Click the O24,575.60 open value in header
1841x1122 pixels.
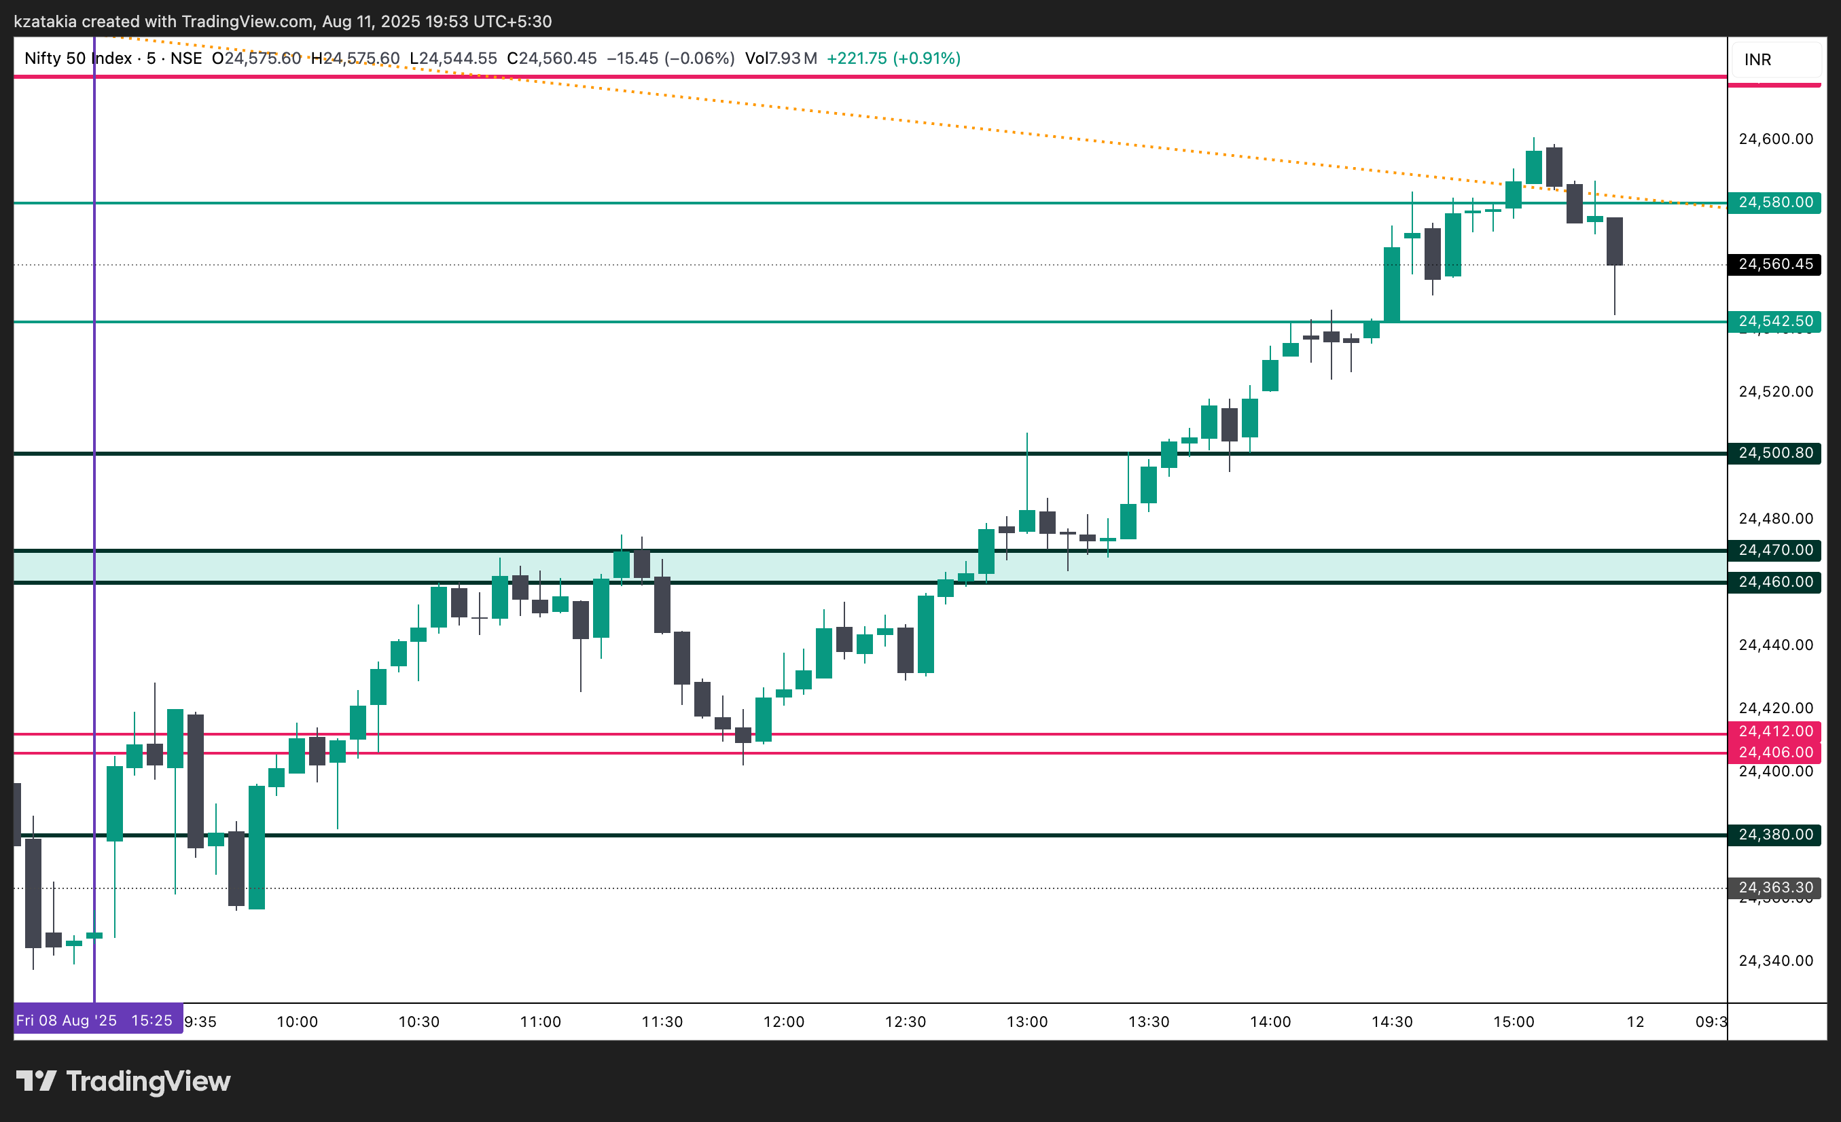tap(256, 58)
